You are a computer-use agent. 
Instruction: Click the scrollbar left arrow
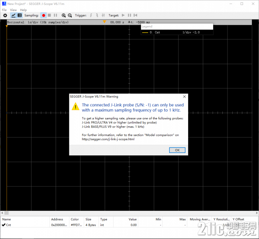(2, 213)
